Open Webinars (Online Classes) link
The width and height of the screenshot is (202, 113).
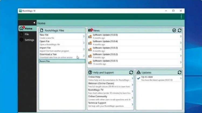point(110,85)
